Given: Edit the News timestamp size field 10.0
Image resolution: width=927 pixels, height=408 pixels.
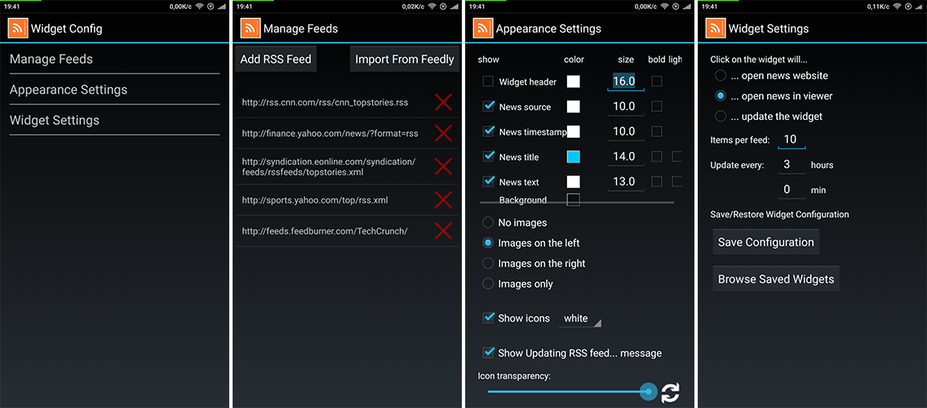Looking at the screenshot, I should 626,131.
